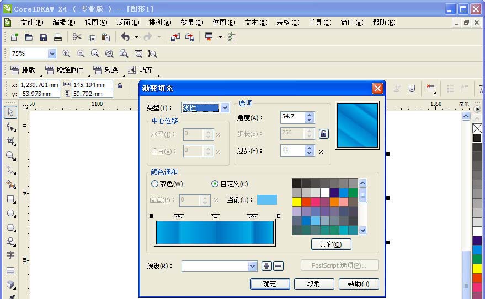Cut selection with scissors icon

(x=77, y=37)
